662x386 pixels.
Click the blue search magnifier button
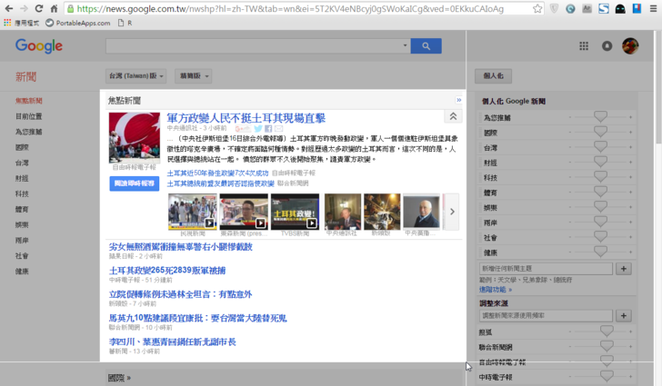[426, 45]
